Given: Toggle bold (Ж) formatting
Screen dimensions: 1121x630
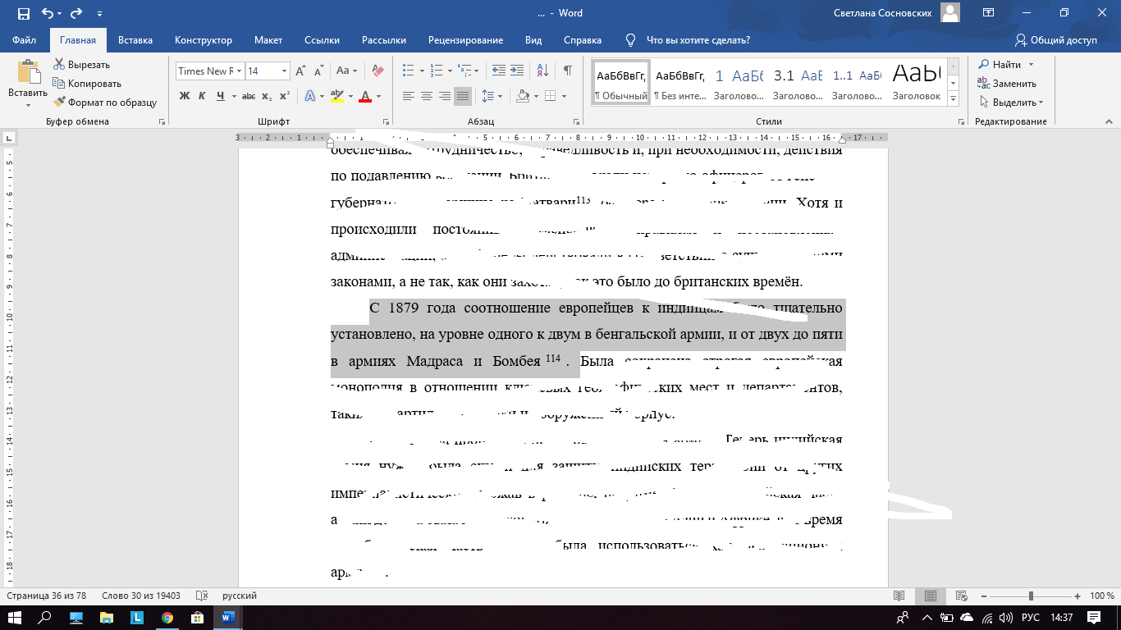Looking at the screenshot, I should [185, 96].
